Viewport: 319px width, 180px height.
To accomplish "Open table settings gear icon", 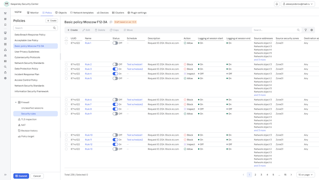I will click(312, 30).
